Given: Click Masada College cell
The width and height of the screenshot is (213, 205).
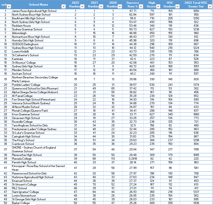Looking at the screenshot, I should [39, 159].
